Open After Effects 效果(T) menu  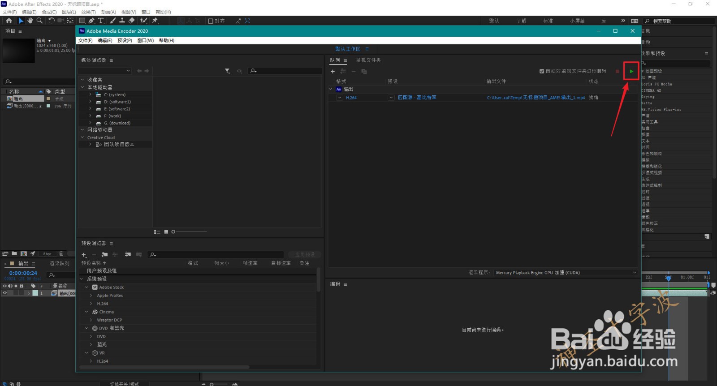88,12
